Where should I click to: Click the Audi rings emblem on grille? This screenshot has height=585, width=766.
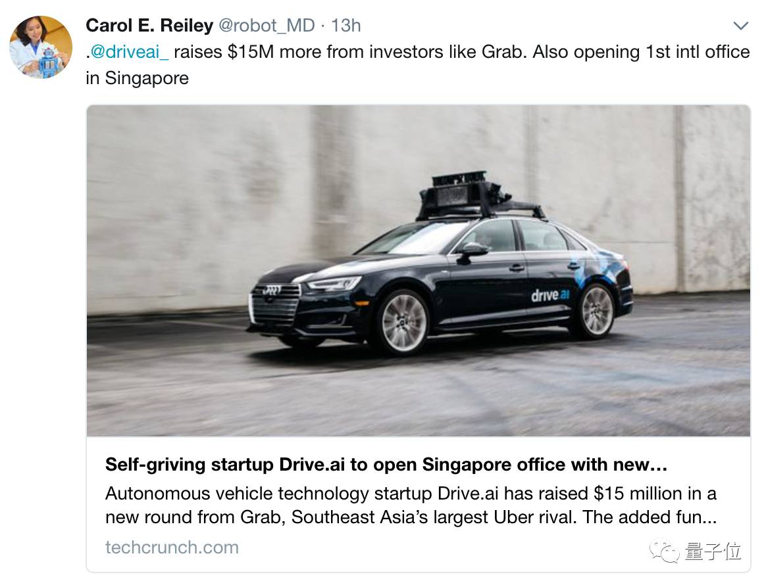click(272, 291)
